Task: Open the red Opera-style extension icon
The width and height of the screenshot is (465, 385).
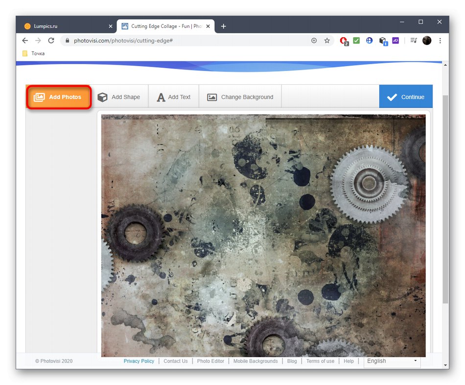Action: pyautogui.click(x=344, y=41)
